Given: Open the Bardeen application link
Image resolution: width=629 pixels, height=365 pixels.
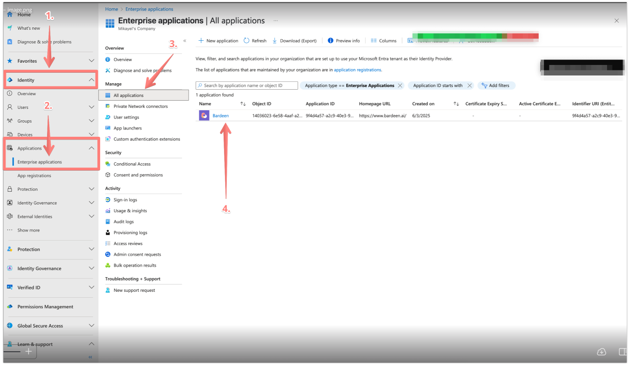Looking at the screenshot, I should (x=220, y=116).
